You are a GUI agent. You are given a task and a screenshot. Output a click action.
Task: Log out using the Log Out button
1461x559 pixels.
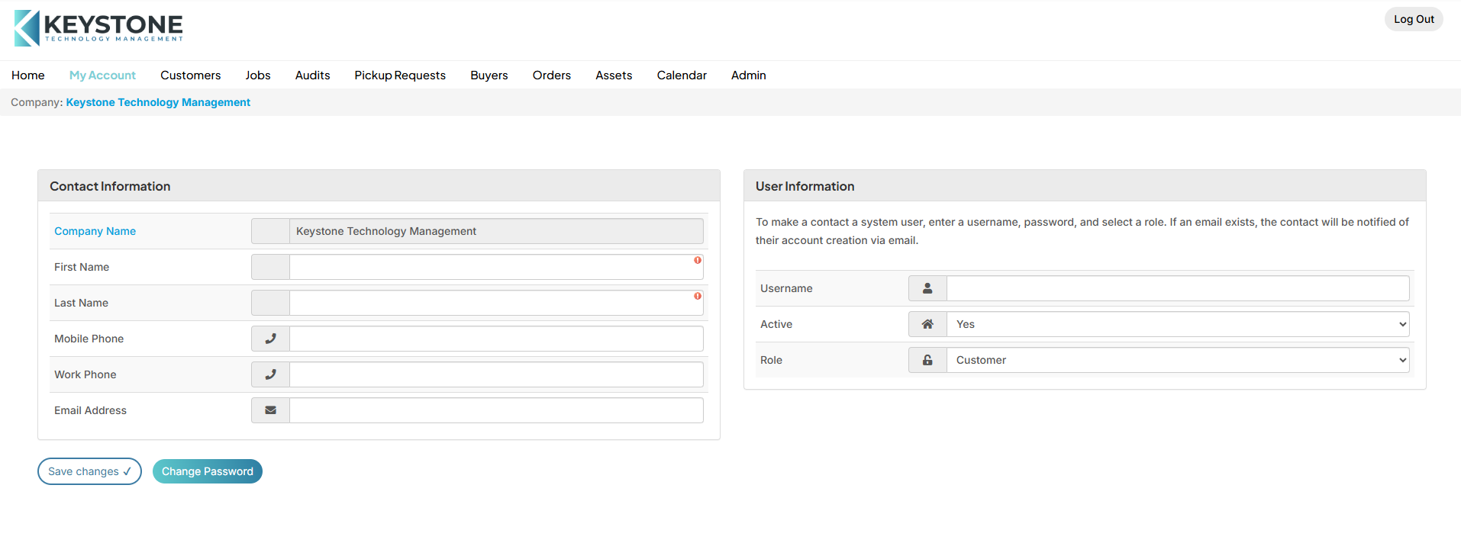click(x=1413, y=19)
